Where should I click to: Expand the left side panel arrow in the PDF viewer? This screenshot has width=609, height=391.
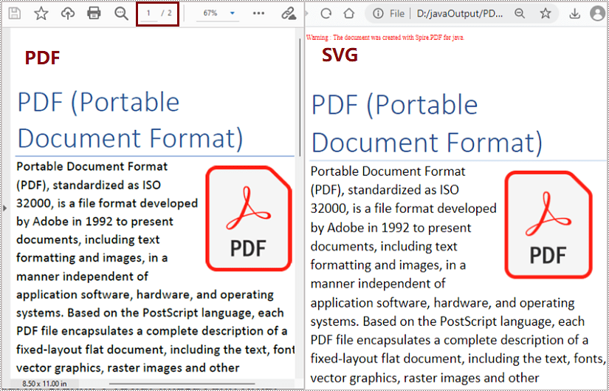pos(4,208)
